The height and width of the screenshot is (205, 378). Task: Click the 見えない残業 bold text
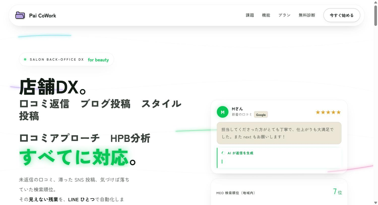(x=44, y=199)
